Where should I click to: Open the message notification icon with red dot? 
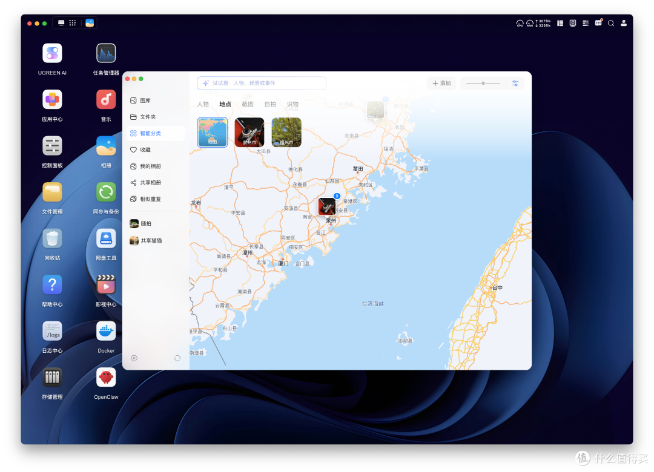[x=598, y=23]
